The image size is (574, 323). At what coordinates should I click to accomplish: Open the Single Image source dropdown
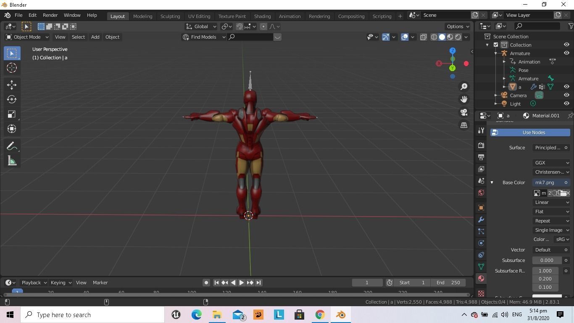[551, 230]
